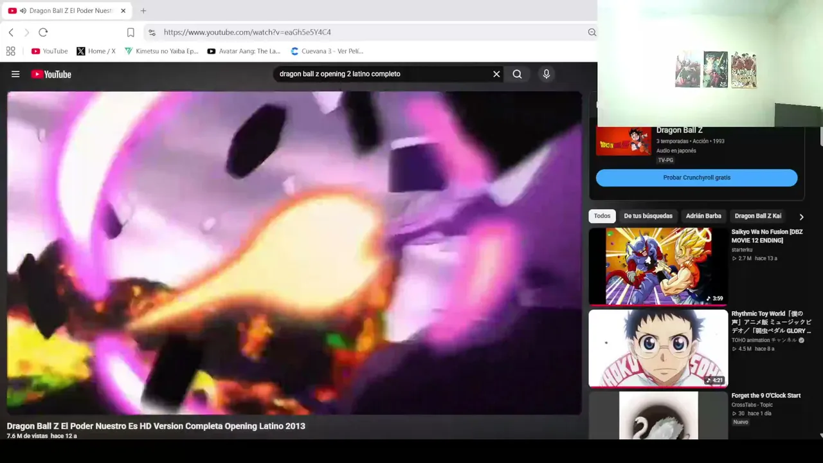Click the '7.6 M de vistas' view count
This screenshot has width=823, height=463.
click(x=27, y=436)
